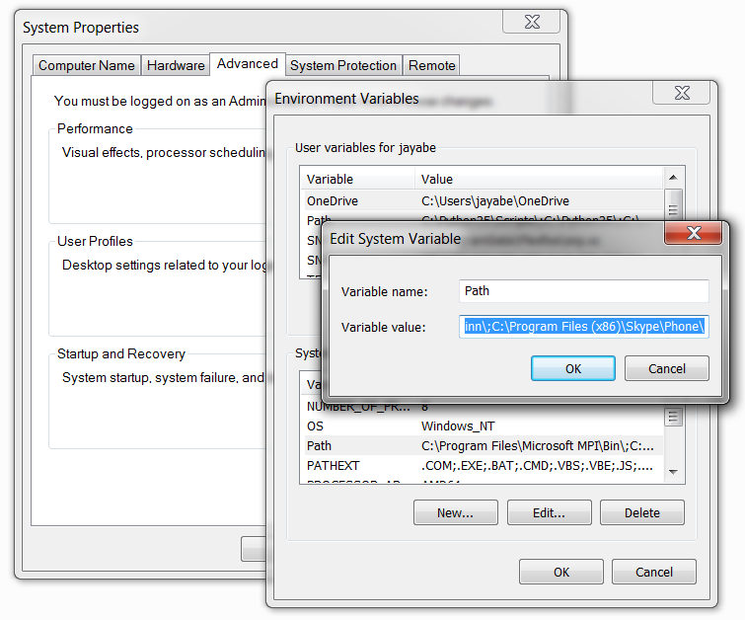Switch to the Computer Name tab

(x=87, y=65)
